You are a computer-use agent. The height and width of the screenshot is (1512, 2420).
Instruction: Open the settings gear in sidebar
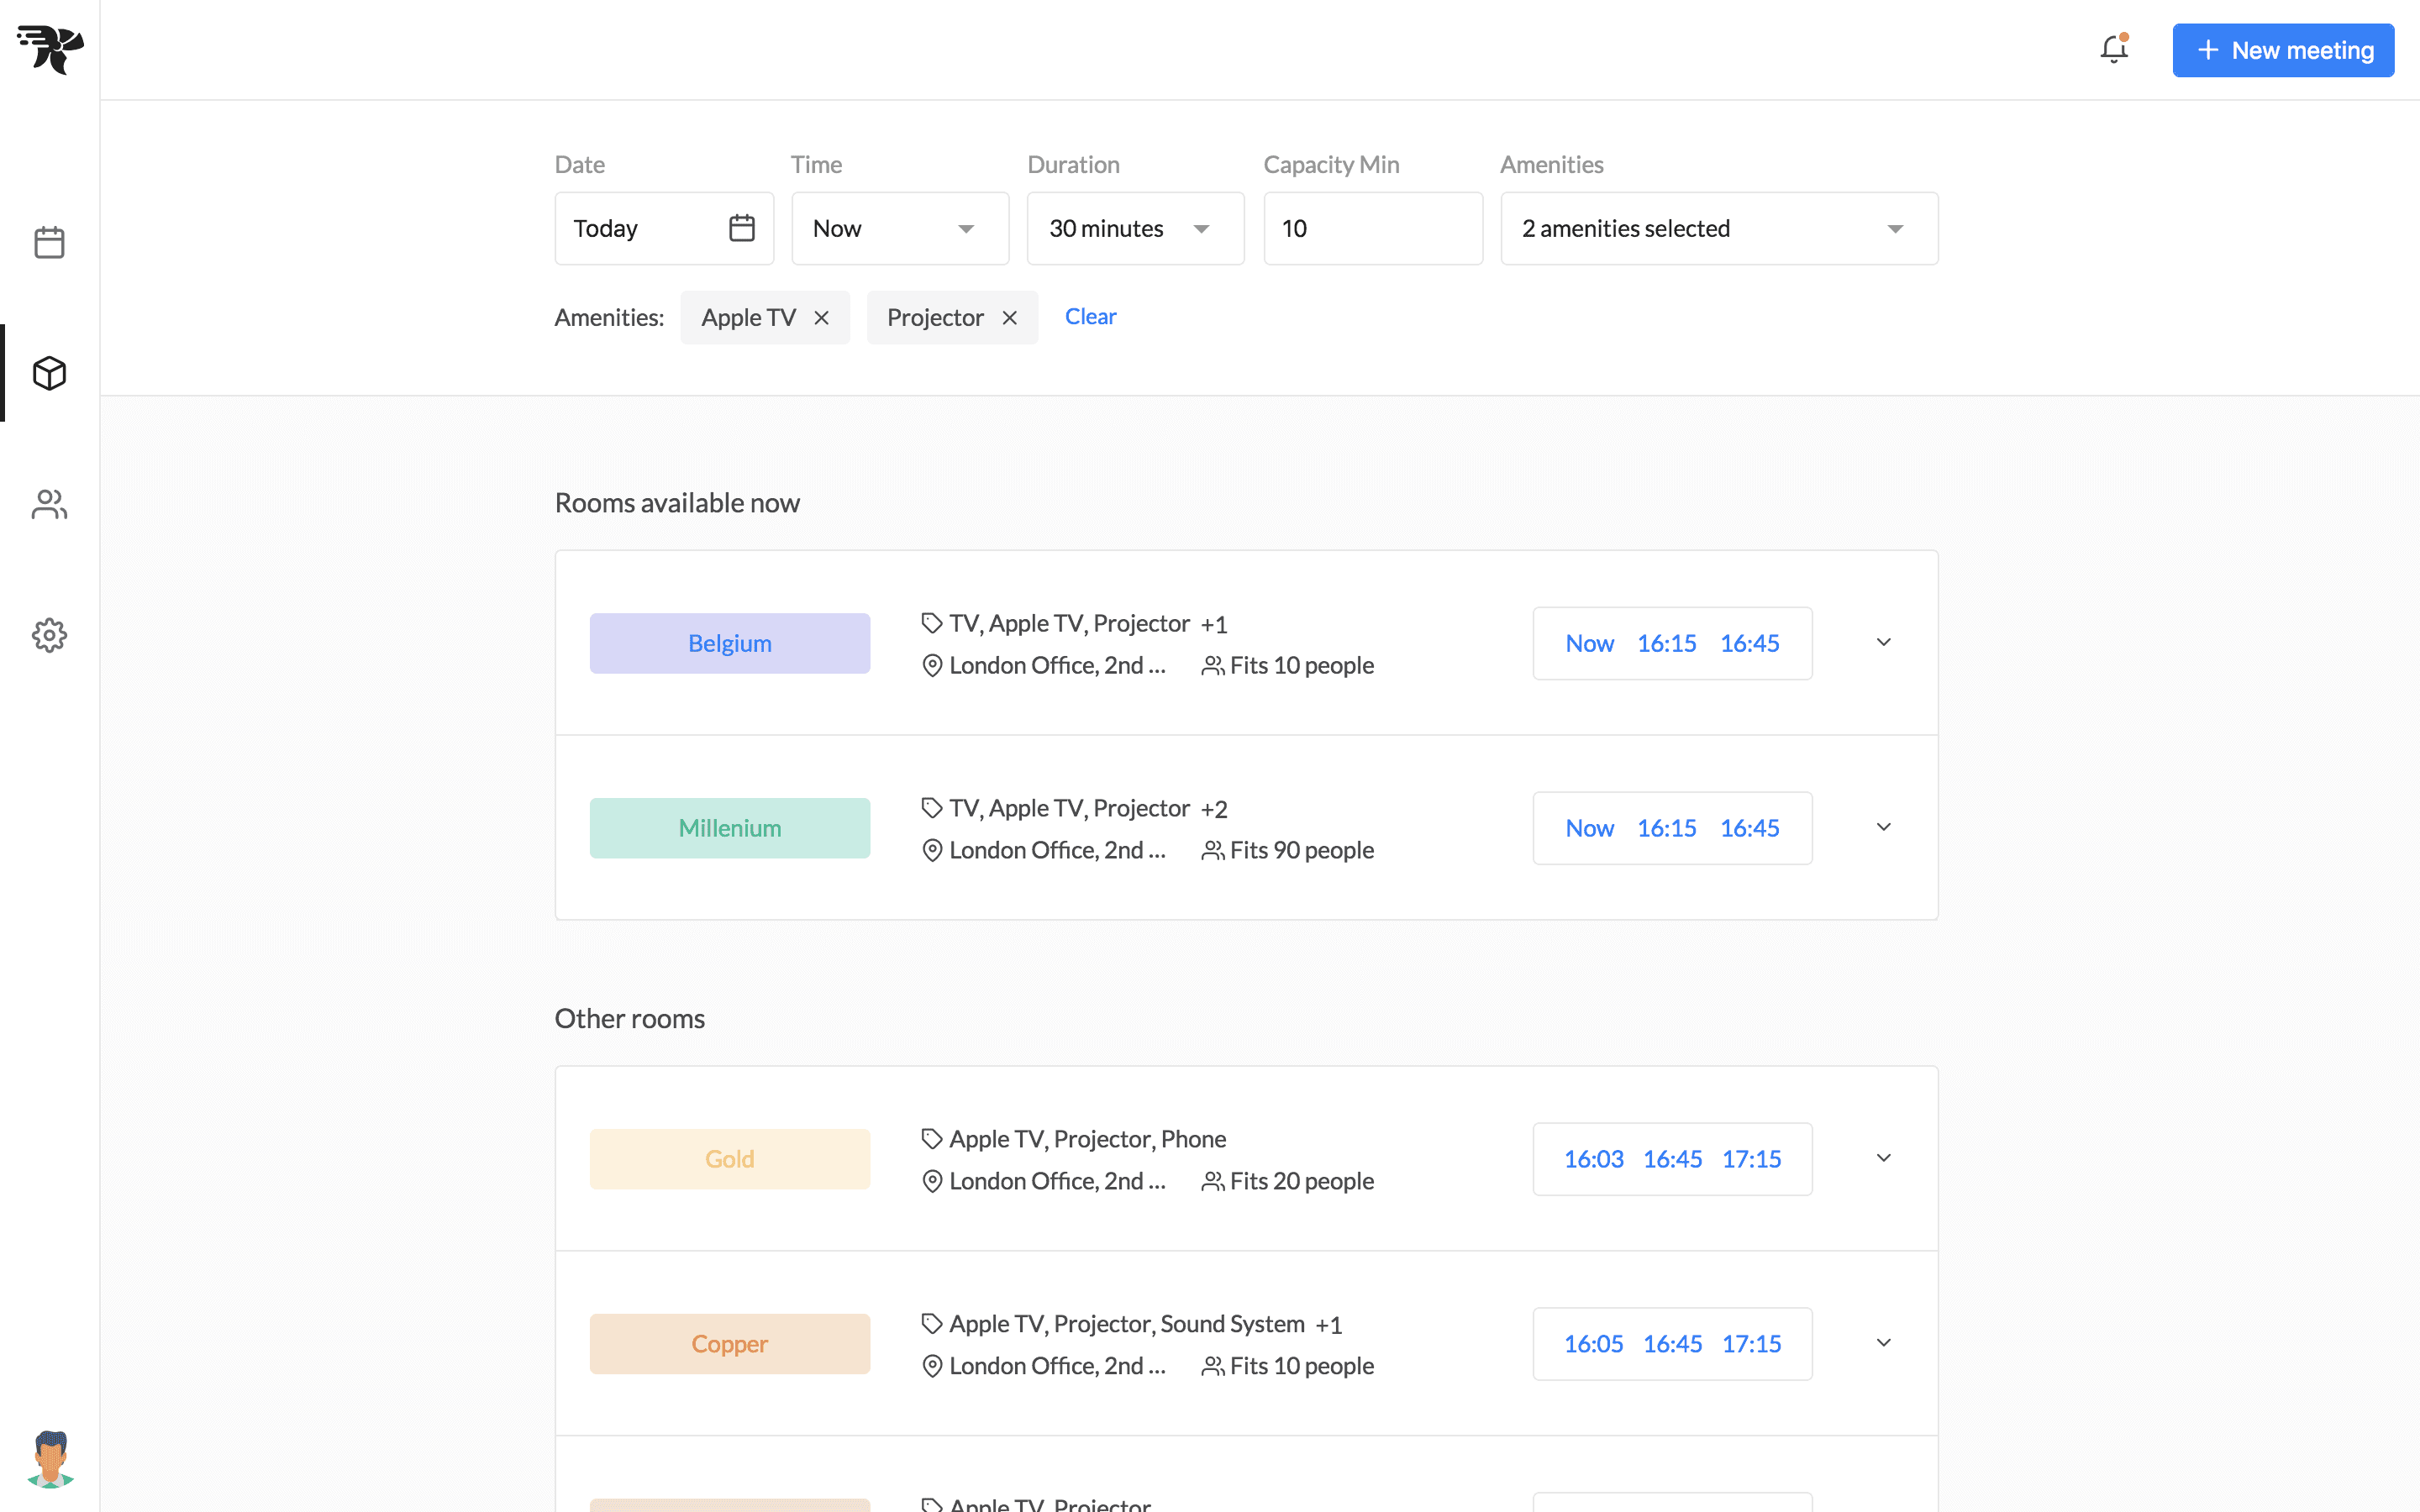pos(49,635)
